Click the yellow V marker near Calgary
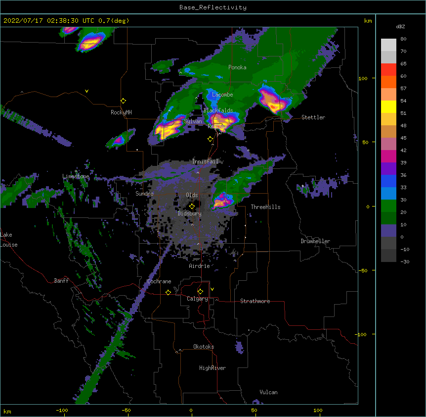 [212, 289]
